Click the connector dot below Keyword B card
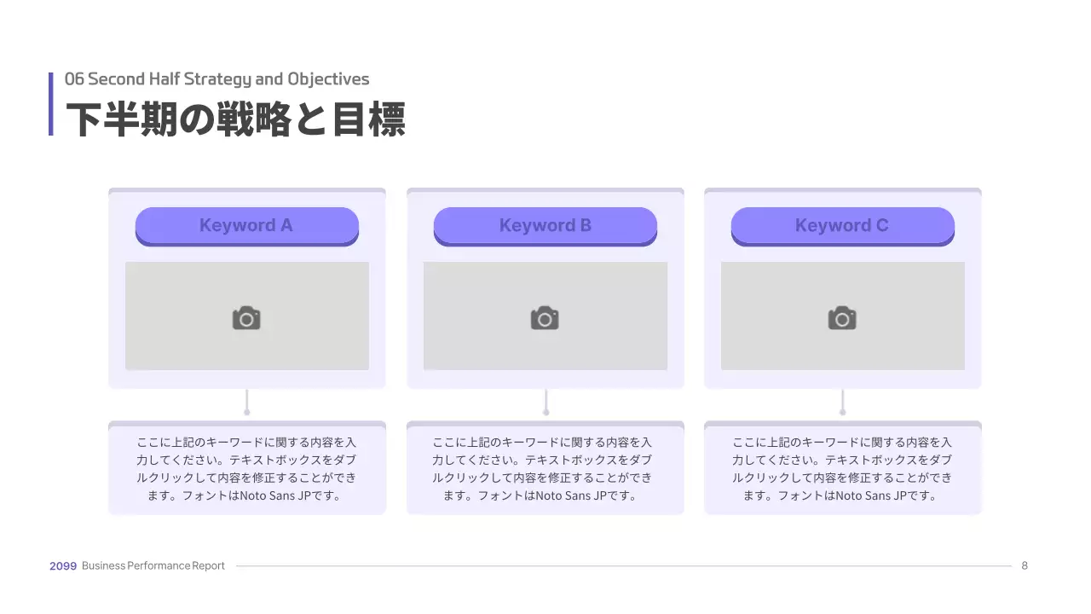Screen dimensions: 1091x614 (x=545, y=412)
